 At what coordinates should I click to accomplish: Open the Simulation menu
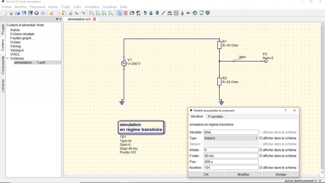tap(92, 7)
